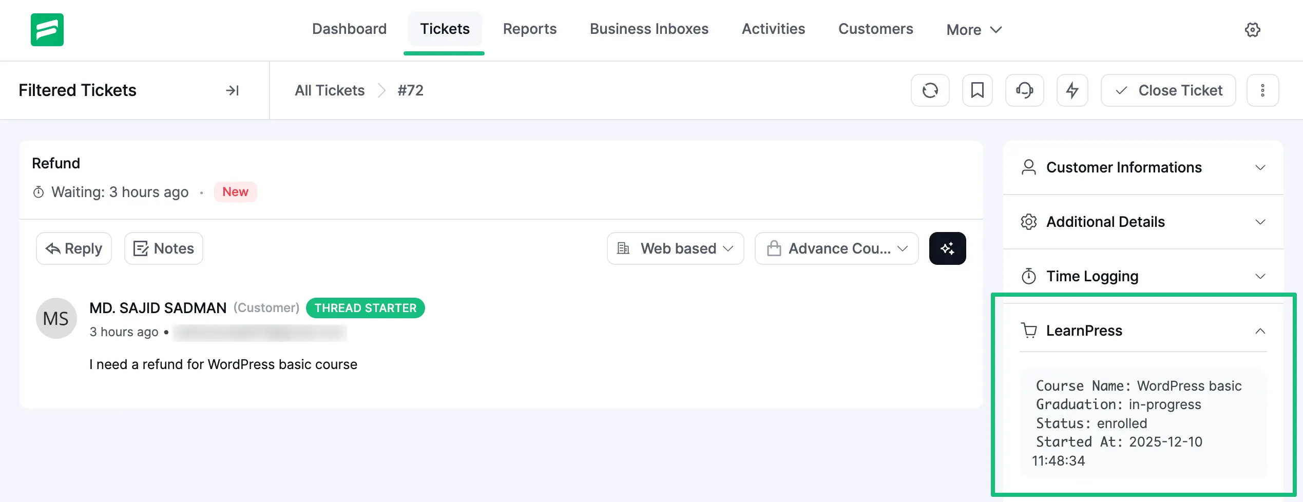The height and width of the screenshot is (502, 1303).
Task: Switch to the Reports tab
Action: tap(530, 29)
